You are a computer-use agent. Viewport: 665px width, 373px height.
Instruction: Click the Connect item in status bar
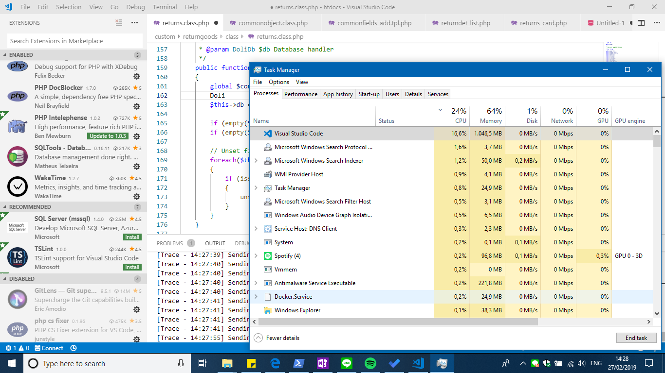49,348
